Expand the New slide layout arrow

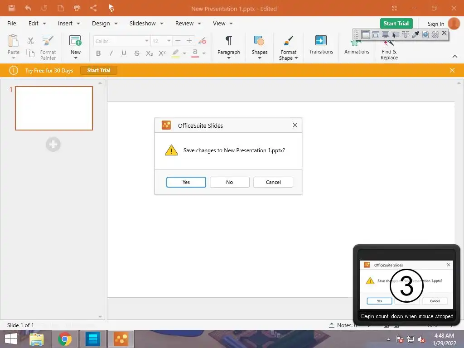pyautogui.click(x=76, y=58)
